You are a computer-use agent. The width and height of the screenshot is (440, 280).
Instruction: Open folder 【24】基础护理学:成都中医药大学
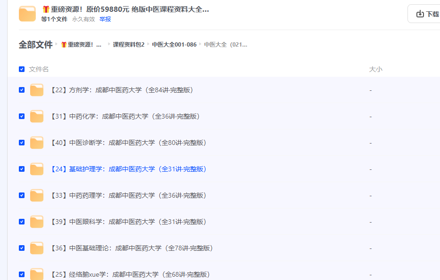pos(128,169)
